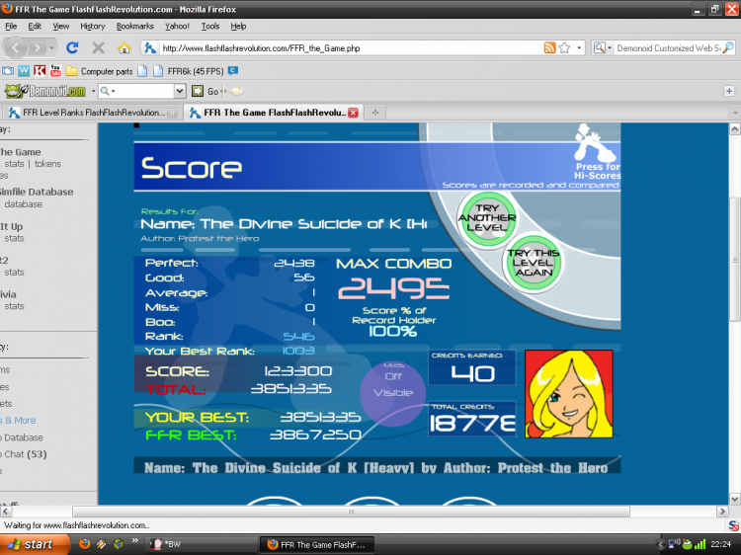This screenshot has height=555, width=741.
Task: Click the Try Another Level button
Action: tap(487, 217)
